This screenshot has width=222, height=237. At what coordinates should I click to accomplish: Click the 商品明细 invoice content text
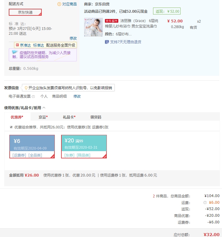tap(59, 96)
